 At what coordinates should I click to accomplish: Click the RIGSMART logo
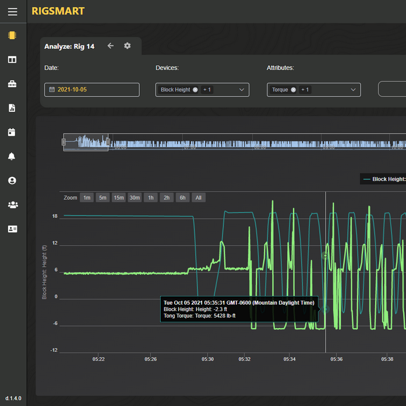tap(58, 11)
